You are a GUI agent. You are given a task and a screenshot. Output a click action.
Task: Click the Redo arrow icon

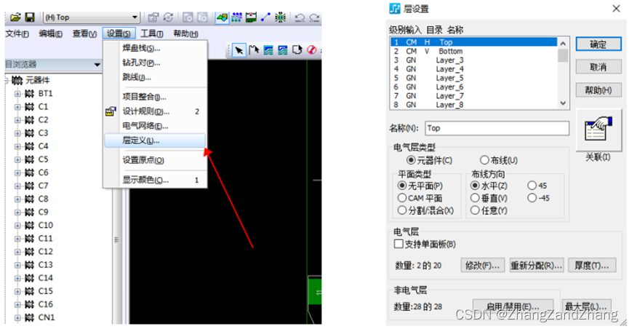314,17
